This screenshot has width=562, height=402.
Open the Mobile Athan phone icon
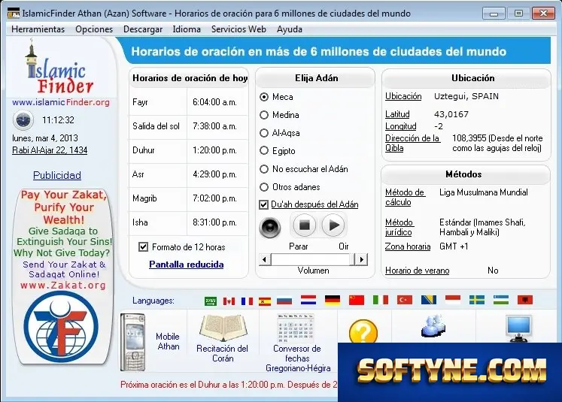(x=133, y=341)
